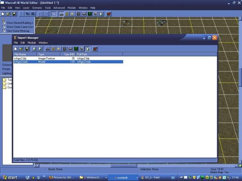Sort by Full Path column header

tap(99, 54)
